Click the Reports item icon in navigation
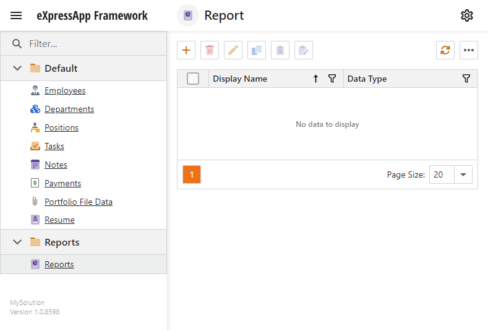488x331 pixels. 35,264
